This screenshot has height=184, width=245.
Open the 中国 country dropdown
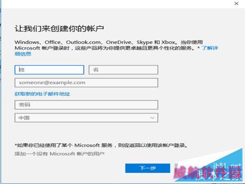click(86, 118)
